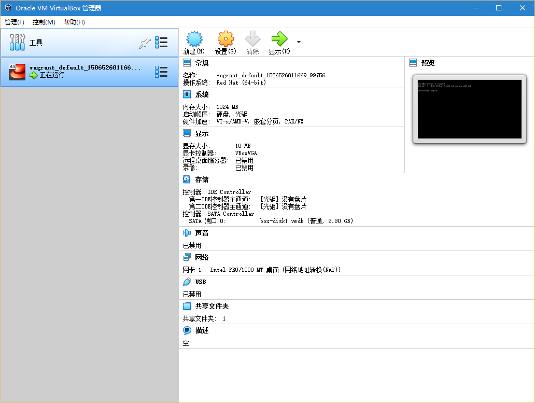535x403 pixels.
Task: Click the 常规 section icon
Action: coord(187,63)
